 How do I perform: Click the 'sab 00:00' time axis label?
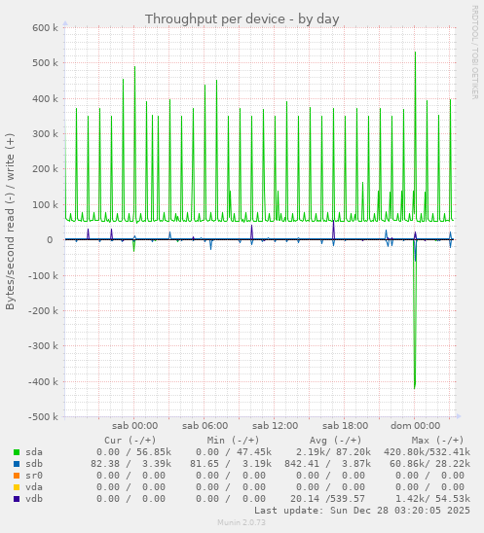click(134, 426)
